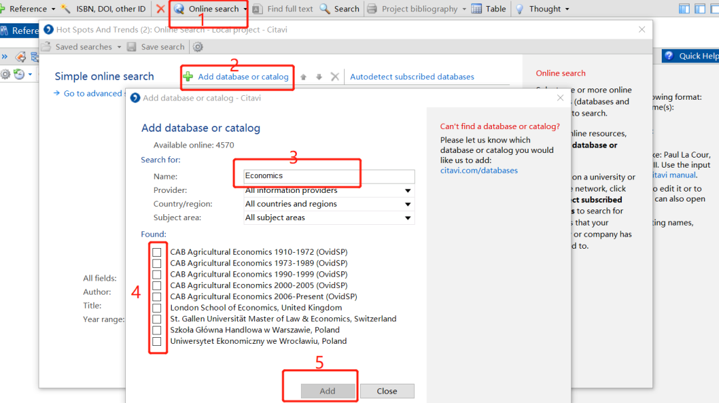This screenshot has height=403, width=719.
Task: Toggle the first layout pane icon
Action: [x=684, y=9]
